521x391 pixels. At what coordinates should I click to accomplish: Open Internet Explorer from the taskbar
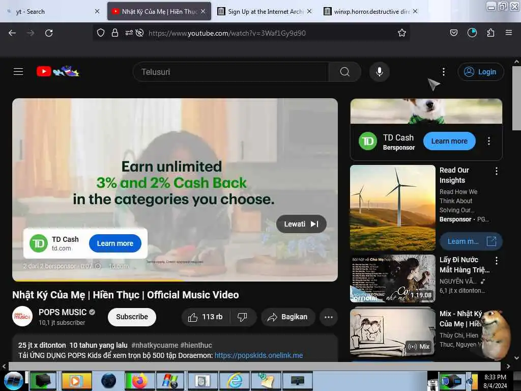(235, 381)
